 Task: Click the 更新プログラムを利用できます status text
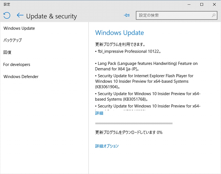[120, 44]
